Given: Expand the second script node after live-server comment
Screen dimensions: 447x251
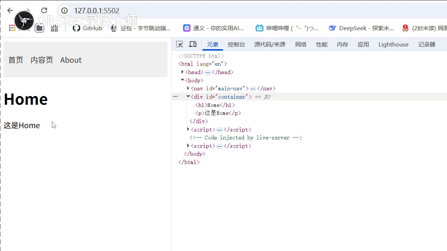Looking at the screenshot, I should (x=188, y=146).
